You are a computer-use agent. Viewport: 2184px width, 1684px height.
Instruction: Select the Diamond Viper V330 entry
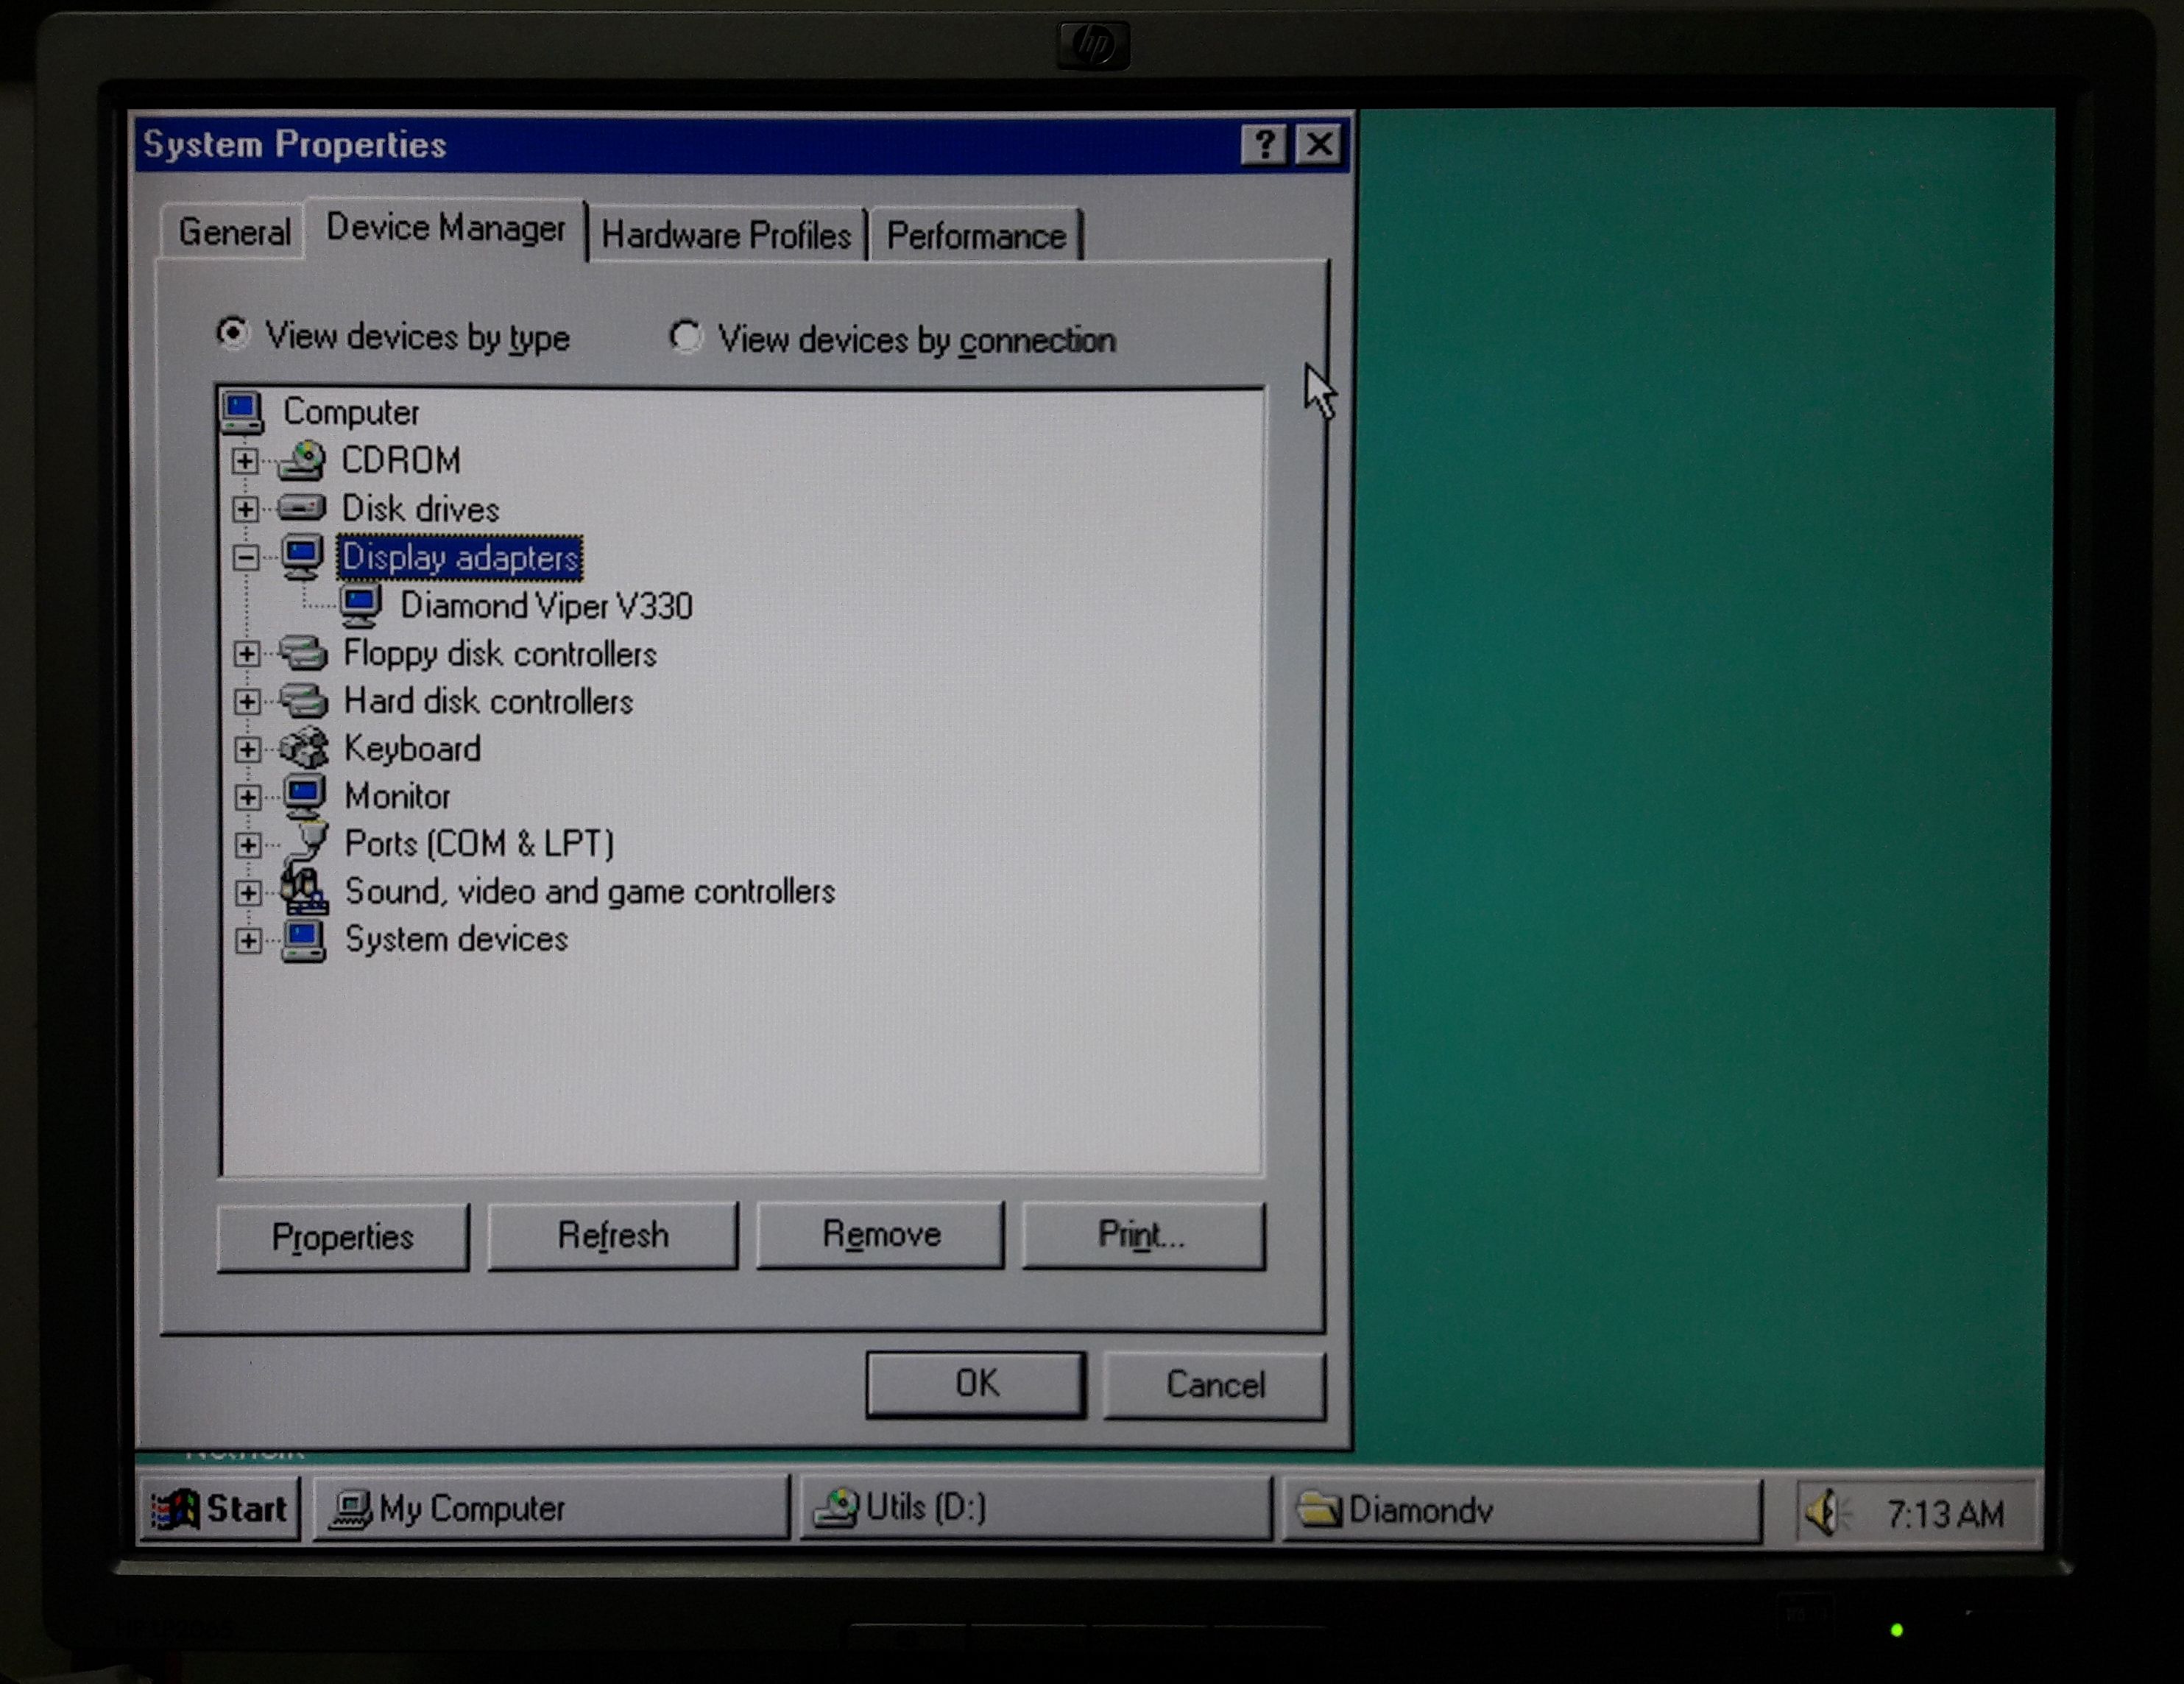(x=546, y=606)
